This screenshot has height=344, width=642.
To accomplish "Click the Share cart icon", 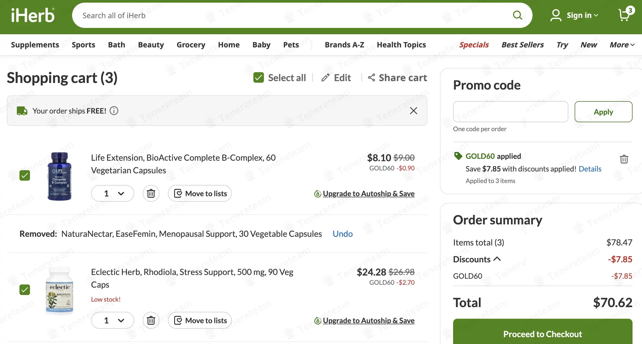I will tap(372, 78).
